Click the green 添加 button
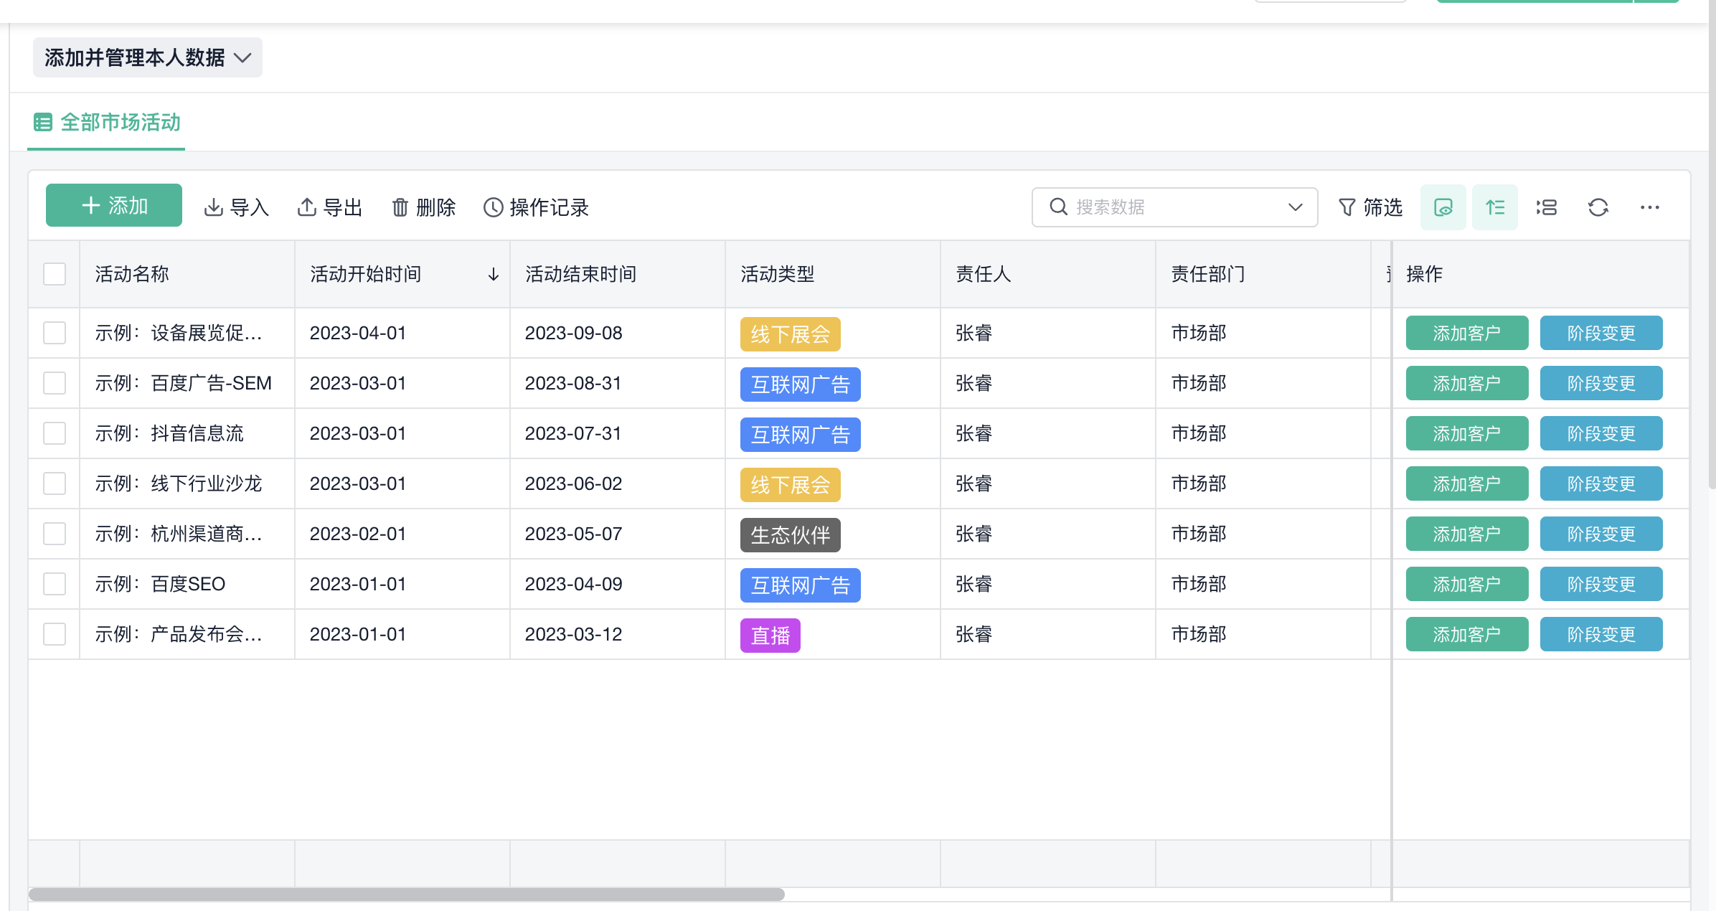The height and width of the screenshot is (911, 1716). click(x=114, y=206)
